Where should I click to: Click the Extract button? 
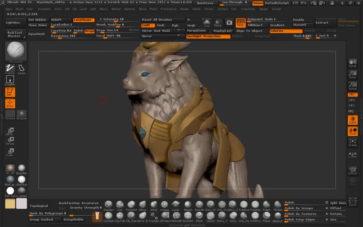click(x=326, y=22)
